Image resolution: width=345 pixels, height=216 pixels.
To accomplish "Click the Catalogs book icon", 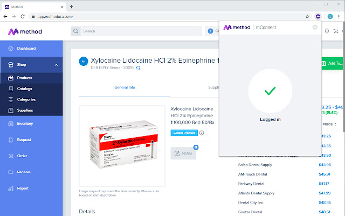I will click(x=11, y=89).
